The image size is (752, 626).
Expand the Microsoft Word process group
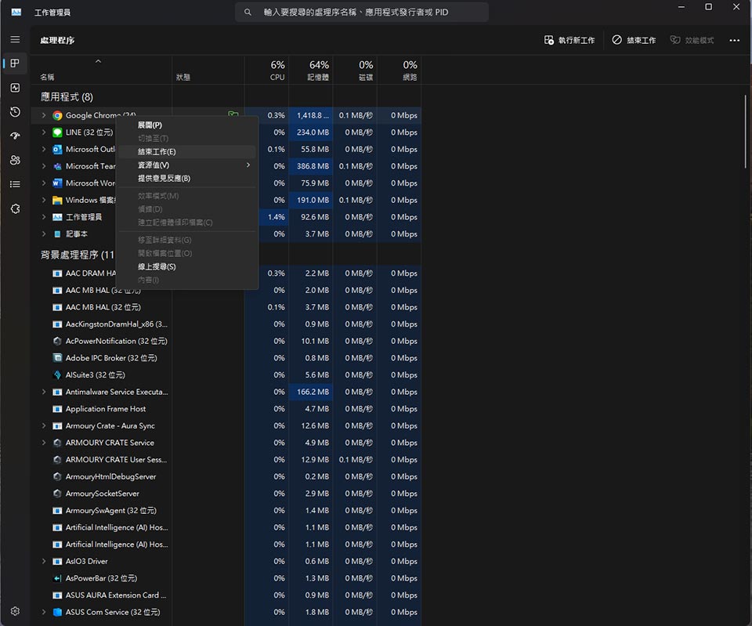(44, 183)
